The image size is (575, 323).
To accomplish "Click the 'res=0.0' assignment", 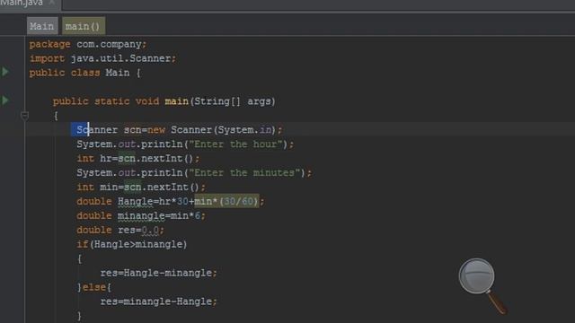I will 138,230.
